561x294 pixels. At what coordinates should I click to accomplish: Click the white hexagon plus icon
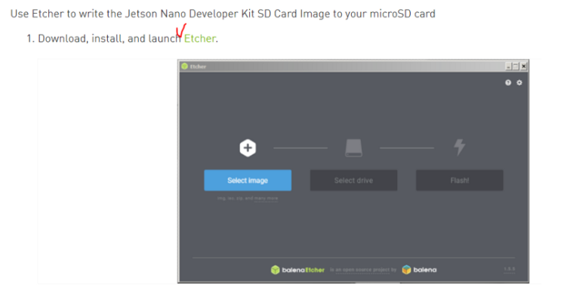[x=248, y=148]
